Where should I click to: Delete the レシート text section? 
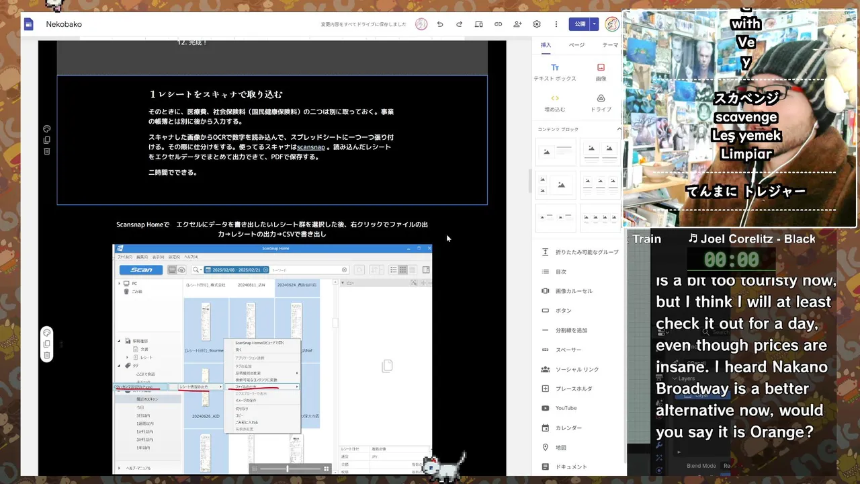pos(47,151)
